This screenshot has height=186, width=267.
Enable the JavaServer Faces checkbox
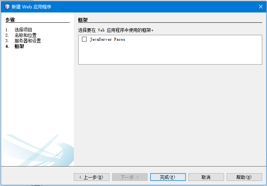pos(84,39)
